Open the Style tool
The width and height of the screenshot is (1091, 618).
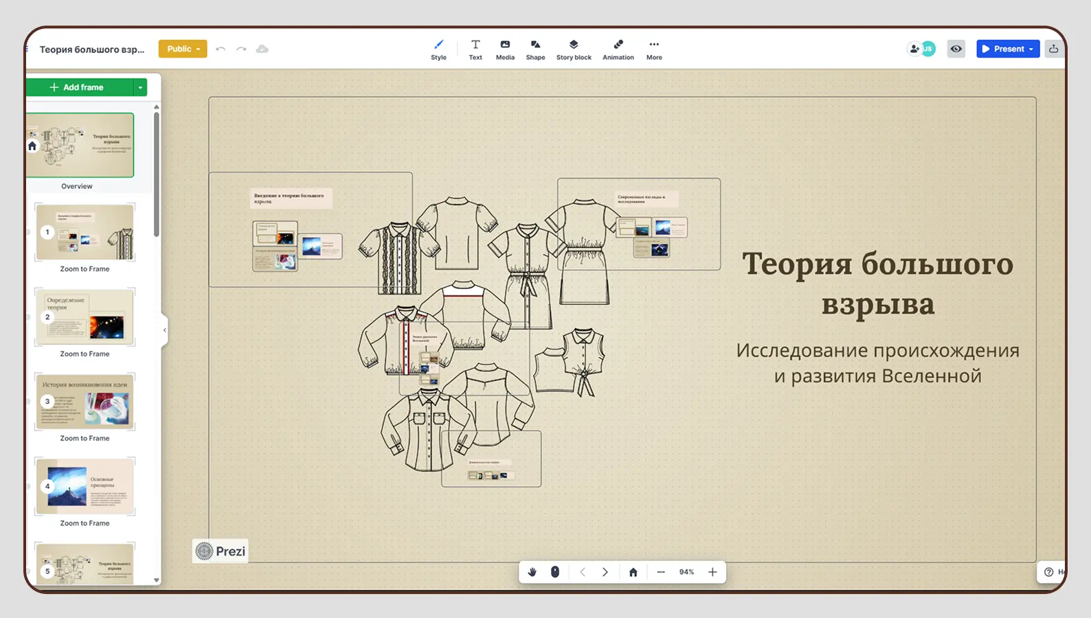pos(438,49)
